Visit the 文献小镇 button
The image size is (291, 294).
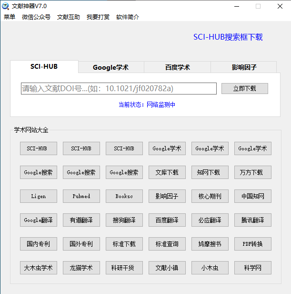coord(167,268)
